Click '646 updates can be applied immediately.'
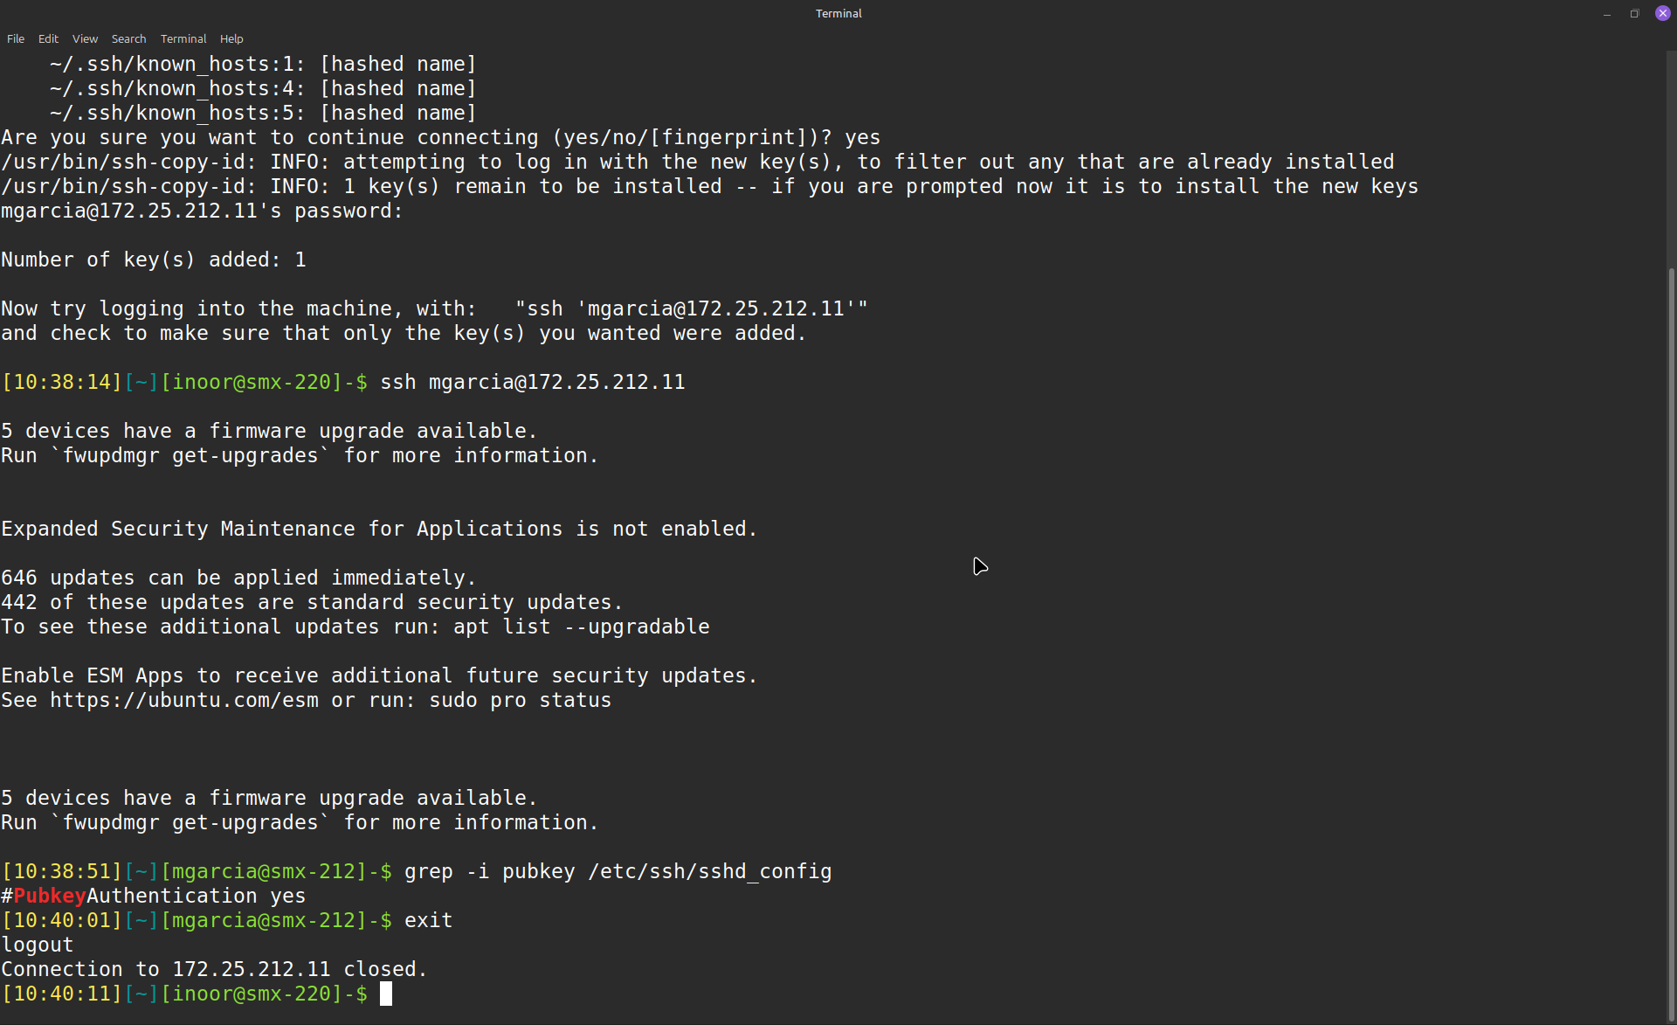 click(238, 578)
